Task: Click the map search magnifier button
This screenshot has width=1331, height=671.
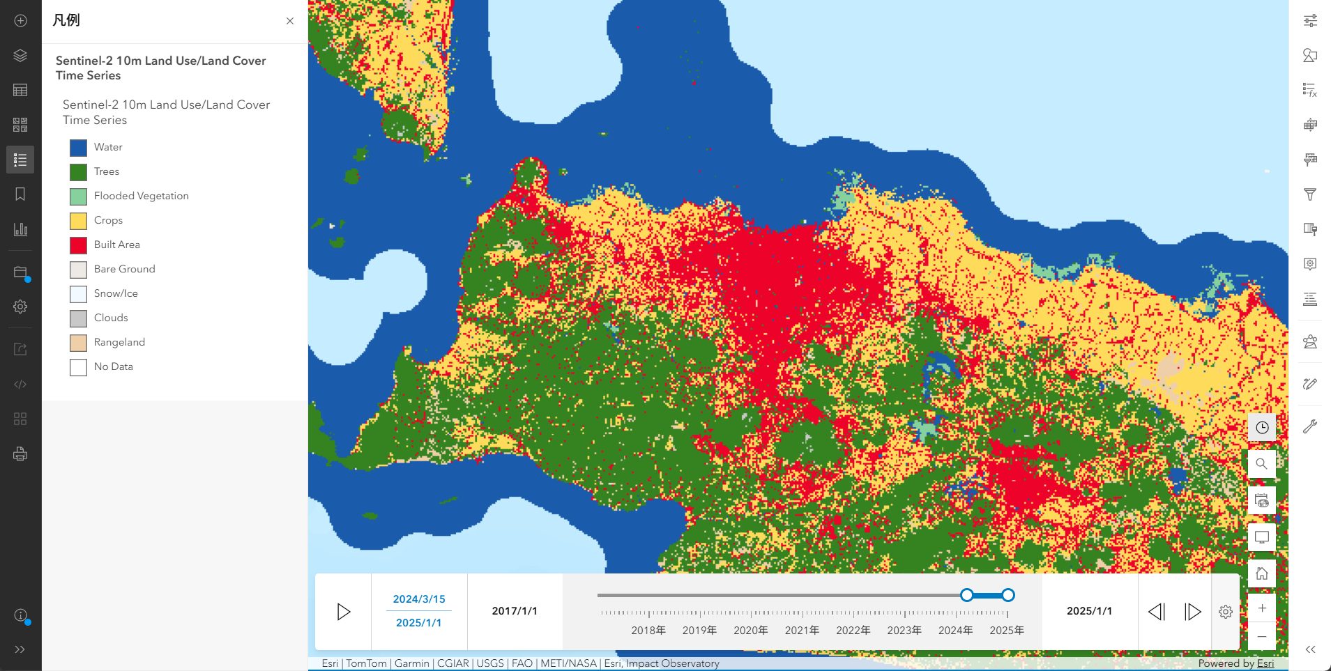Action: coord(1261,464)
